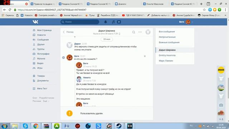Switch to Правила по выдаче browser tab
Viewport: 229px width, 129px height.
point(43,4)
